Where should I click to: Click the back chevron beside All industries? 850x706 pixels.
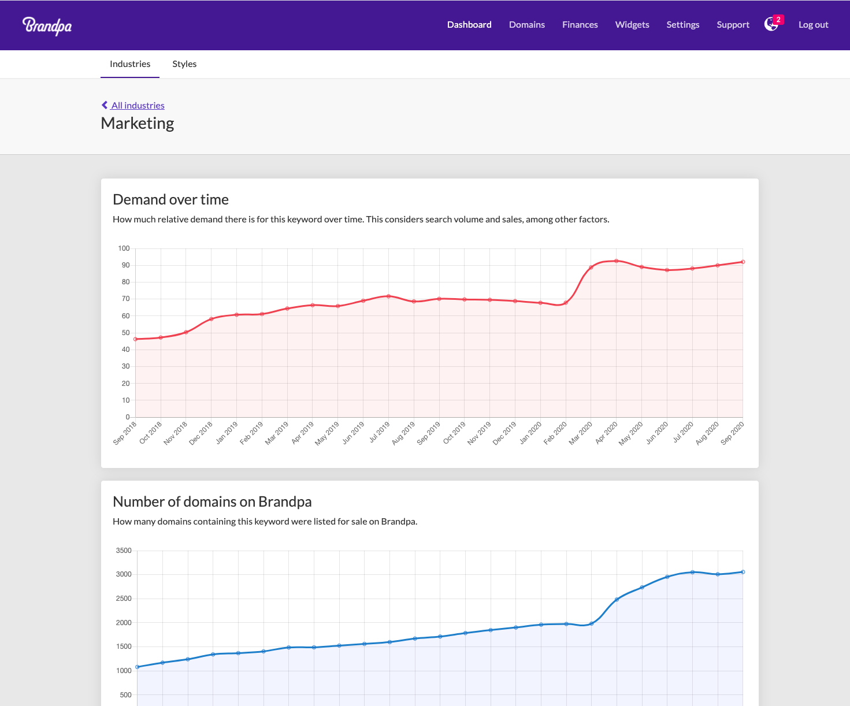(x=105, y=105)
